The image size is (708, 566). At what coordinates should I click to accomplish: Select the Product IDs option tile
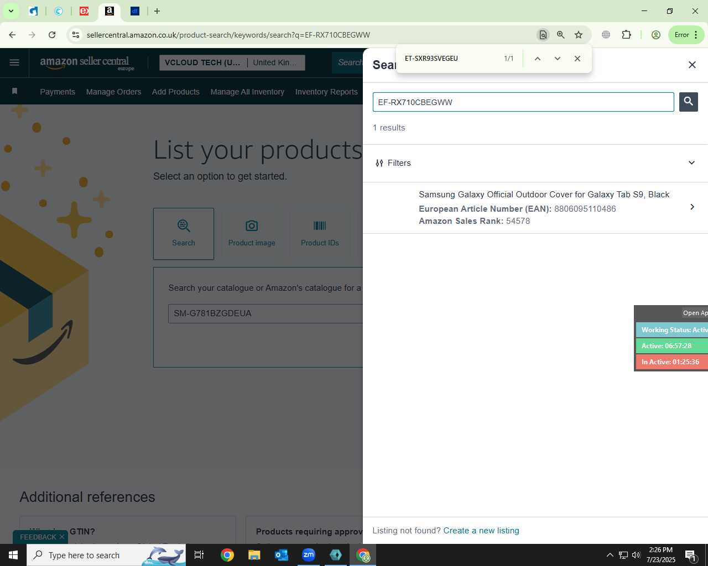(320, 234)
